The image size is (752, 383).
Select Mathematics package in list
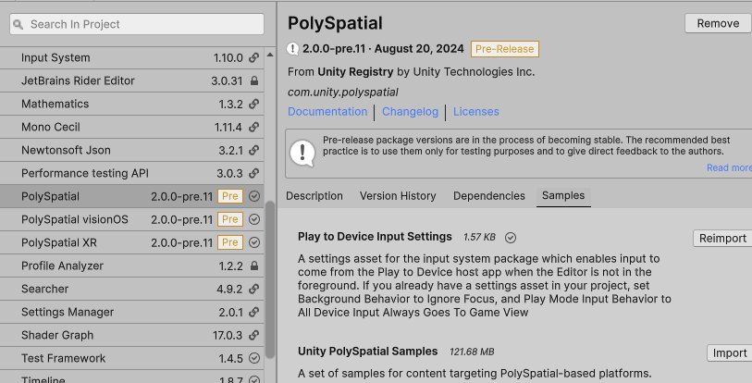[x=132, y=105]
